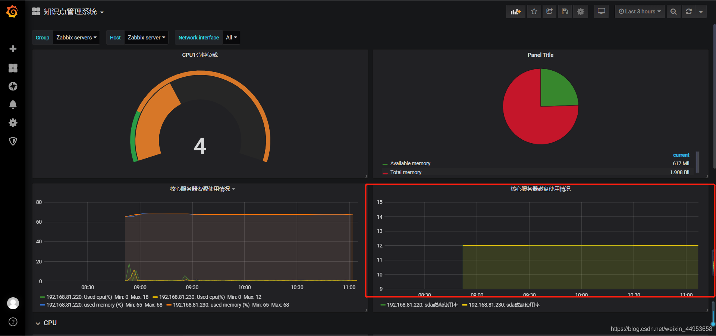This screenshot has height=336, width=716.
Task: Change color of Total memory red swatch
Action: [385, 173]
